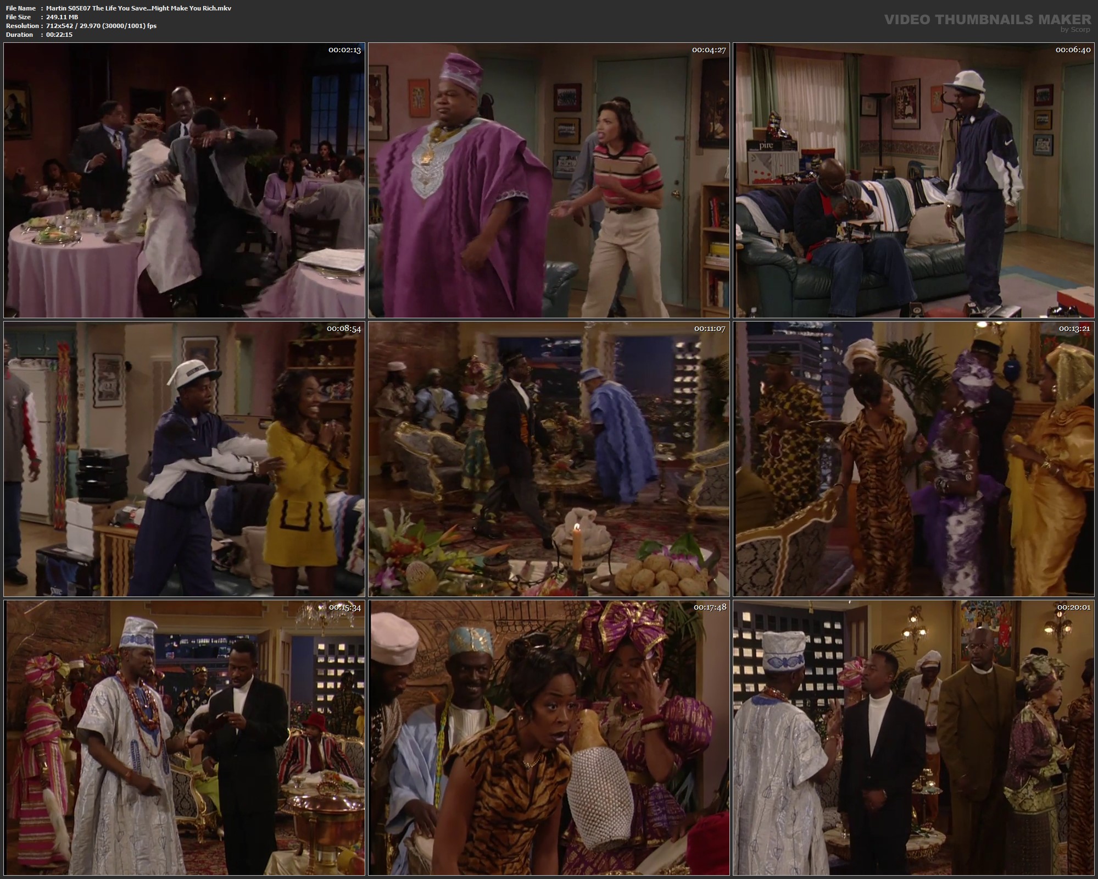Click the 00:02:13 timestamp label
Screen dimensions: 1098x879
[344, 50]
